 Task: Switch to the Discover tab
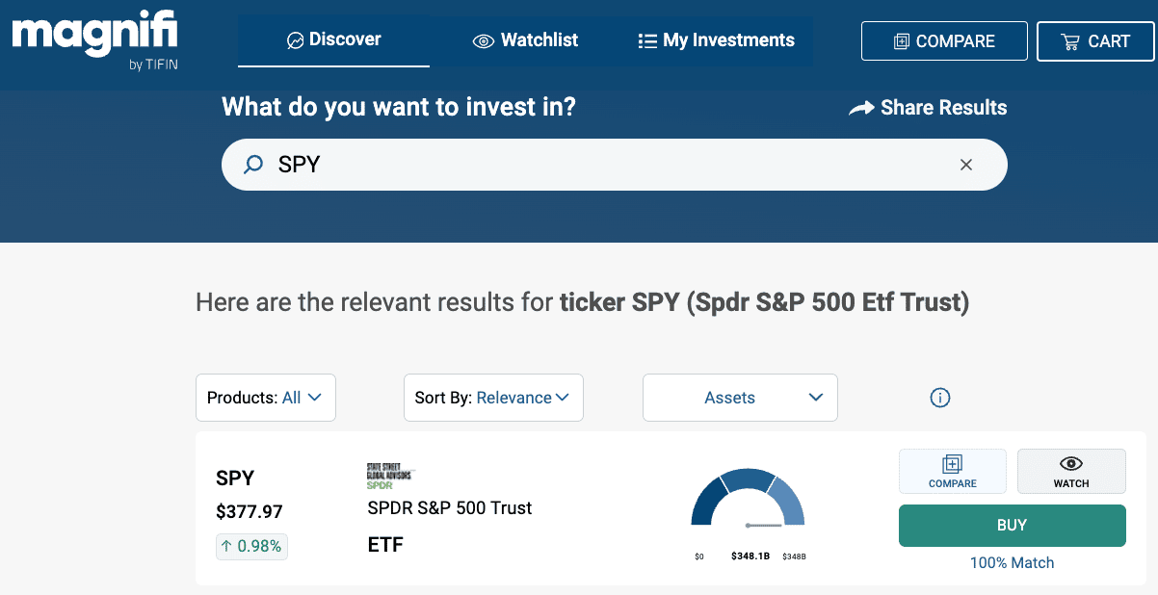tap(333, 40)
